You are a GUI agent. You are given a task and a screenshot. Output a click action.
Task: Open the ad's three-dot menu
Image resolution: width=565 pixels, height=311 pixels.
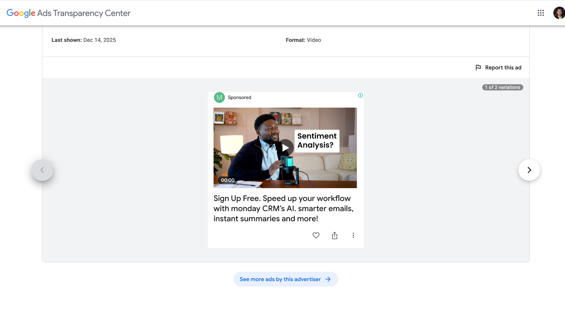(x=353, y=235)
